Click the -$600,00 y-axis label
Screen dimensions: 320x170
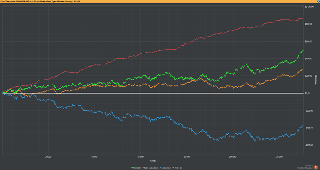coord(309,145)
